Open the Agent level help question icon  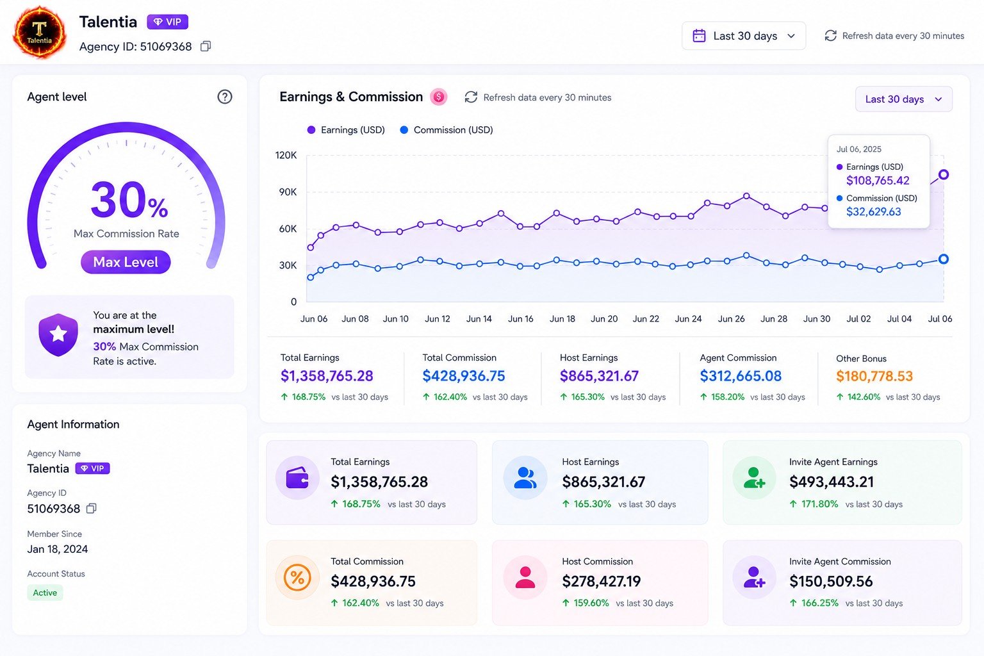tap(225, 97)
